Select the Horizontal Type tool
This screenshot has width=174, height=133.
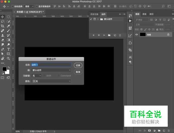(9, 49)
